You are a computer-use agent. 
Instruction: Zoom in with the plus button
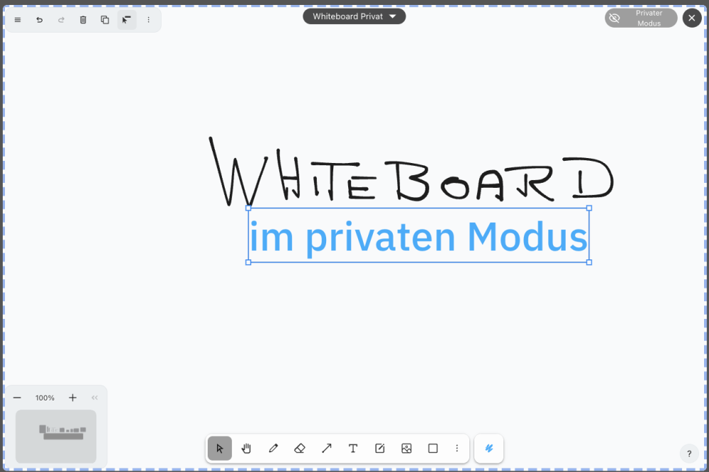point(73,398)
